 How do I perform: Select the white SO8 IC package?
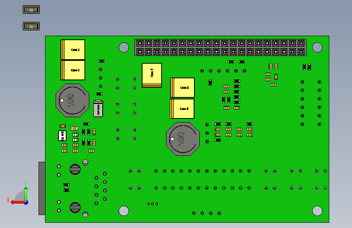click(62, 136)
